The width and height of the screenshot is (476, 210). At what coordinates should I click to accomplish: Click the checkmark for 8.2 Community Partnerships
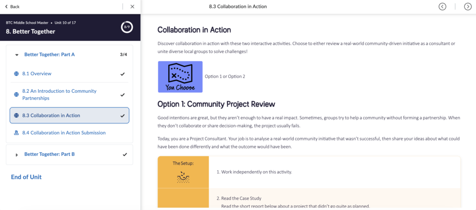tap(123, 95)
